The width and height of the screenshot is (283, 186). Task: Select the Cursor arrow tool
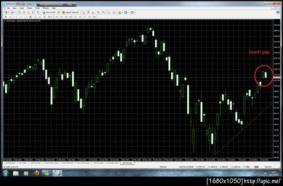click(6, 17)
